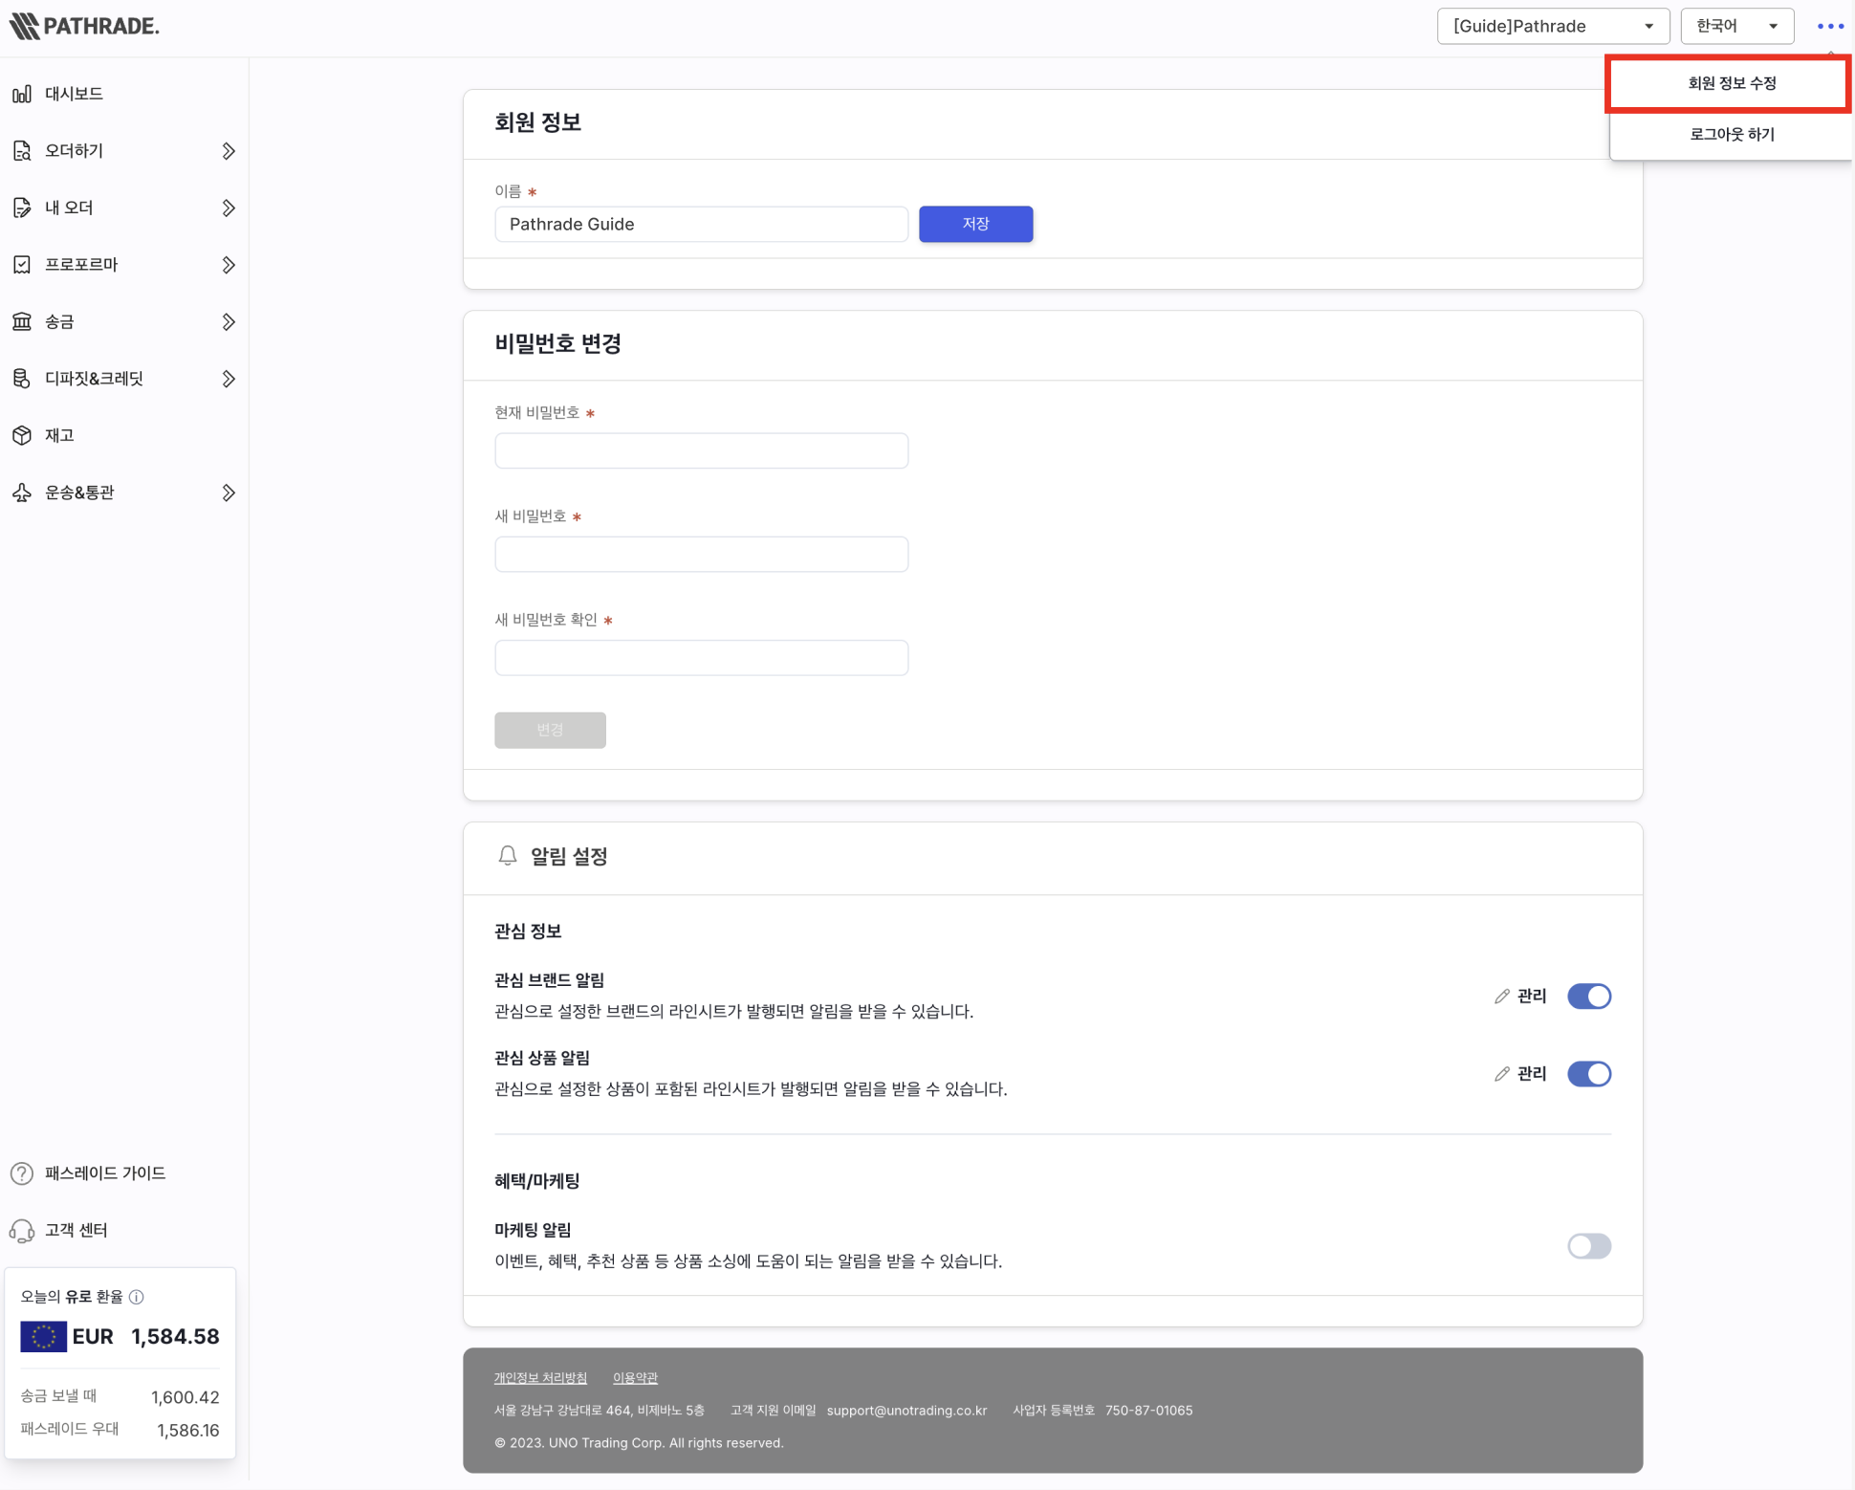
Task: Select 로그아웃 하기 menu item
Action: click(x=1731, y=135)
